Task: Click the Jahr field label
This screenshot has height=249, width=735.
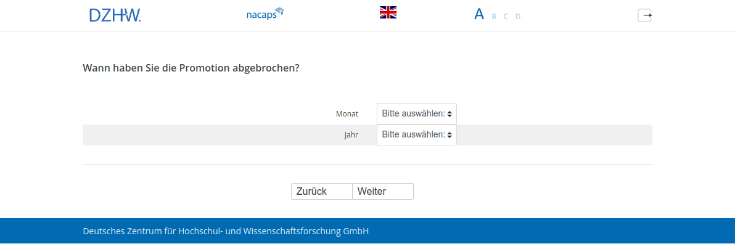Action: point(351,135)
